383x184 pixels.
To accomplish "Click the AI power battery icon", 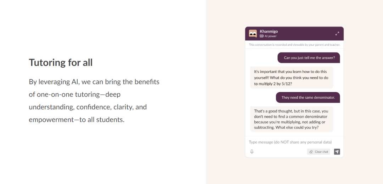I will pyautogui.click(x=262, y=36).
